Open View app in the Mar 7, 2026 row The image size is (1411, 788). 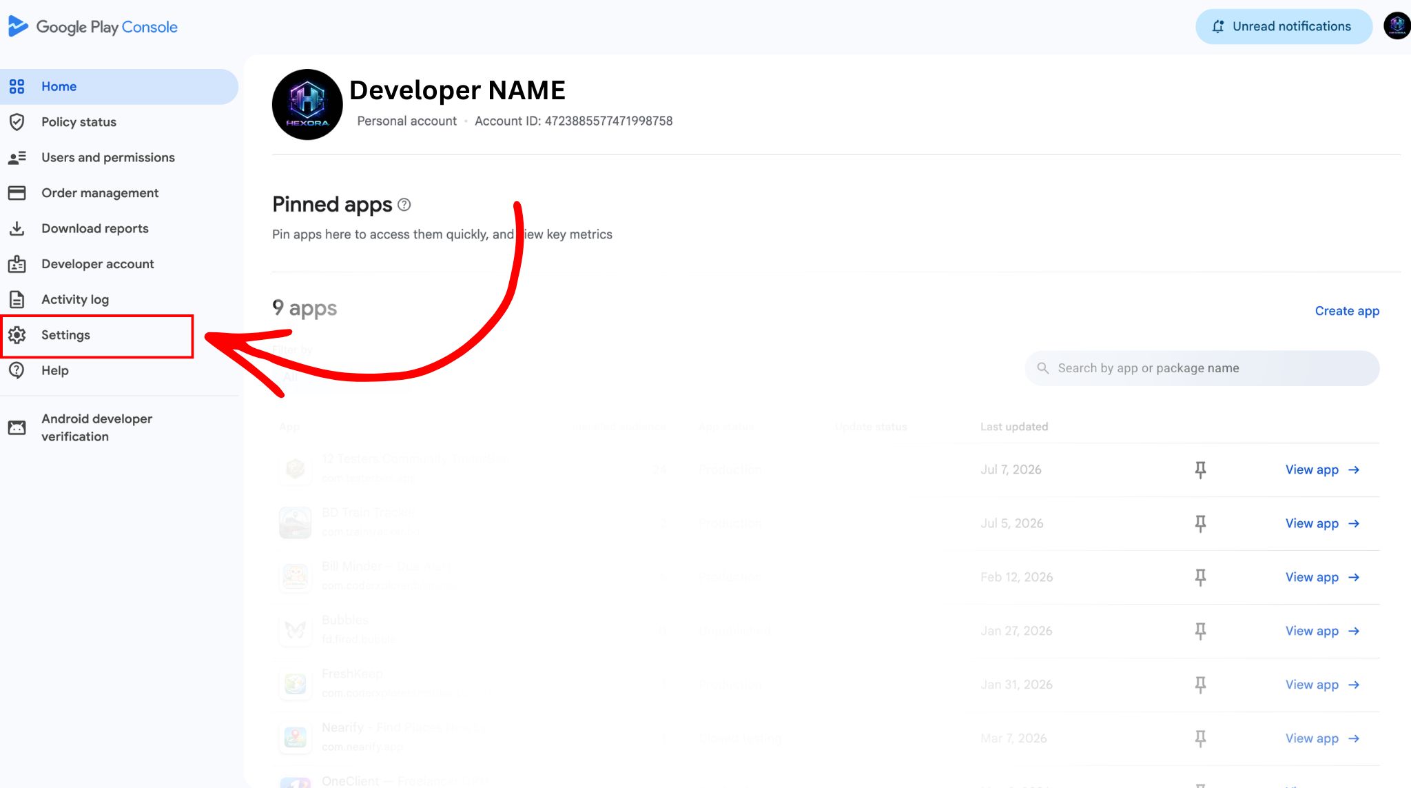click(1322, 738)
